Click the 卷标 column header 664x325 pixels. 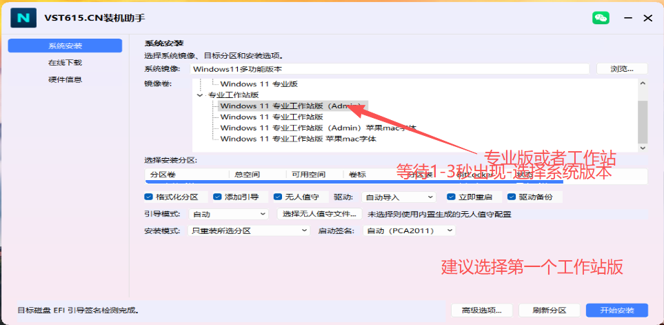372,175
